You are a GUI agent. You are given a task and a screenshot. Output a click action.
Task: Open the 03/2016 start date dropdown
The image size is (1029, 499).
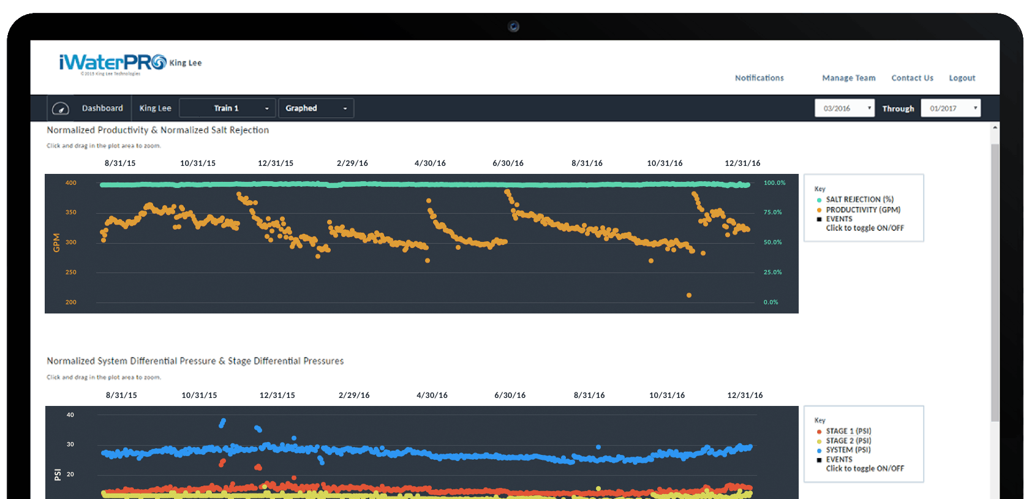click(x=845, y=108)
